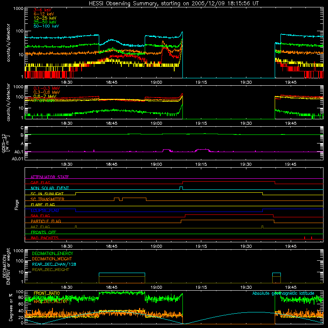Click the NON_SOLAR_EVENT pulse near 19:08

(181, 188)
